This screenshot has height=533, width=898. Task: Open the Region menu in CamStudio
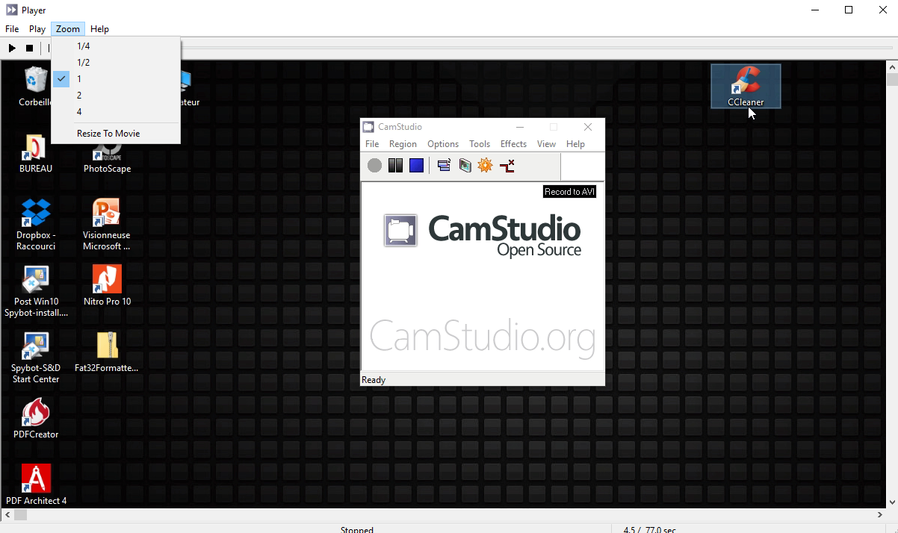point(403,143)
